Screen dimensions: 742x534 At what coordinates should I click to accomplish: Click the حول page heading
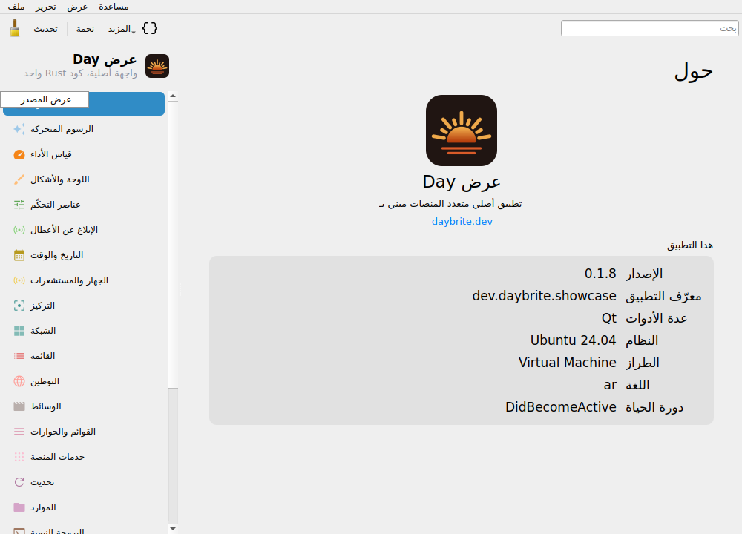tap(693, 71)
